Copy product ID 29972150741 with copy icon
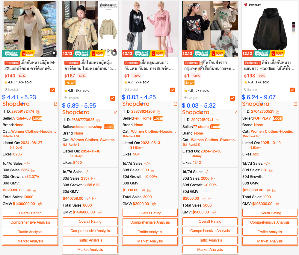299x255 pixels. [x=217, y=120]
